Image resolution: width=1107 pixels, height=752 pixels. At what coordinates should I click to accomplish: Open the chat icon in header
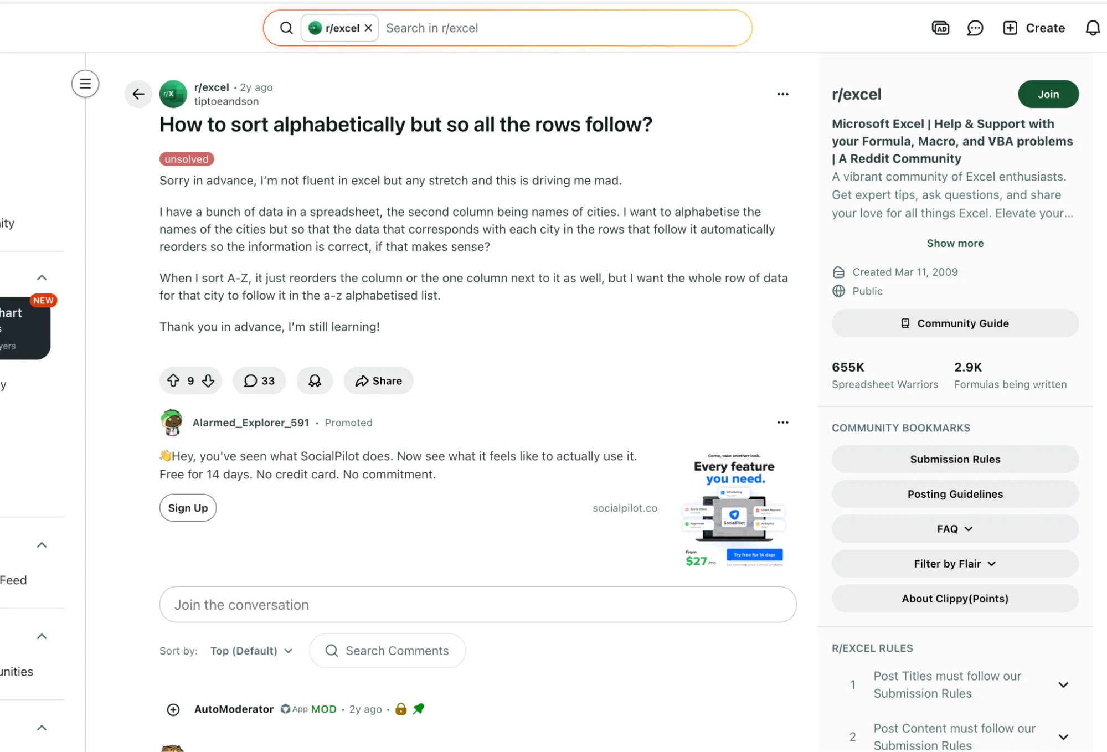pos(975,28)
